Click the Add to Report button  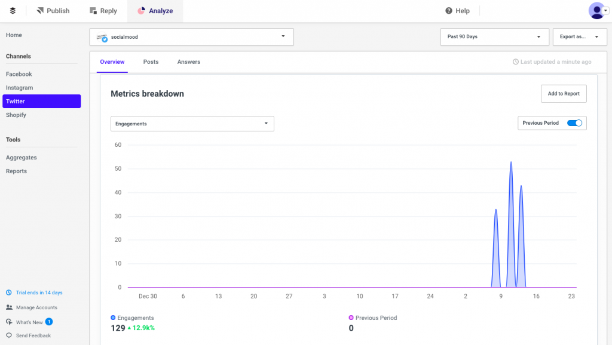coord(564,94)
